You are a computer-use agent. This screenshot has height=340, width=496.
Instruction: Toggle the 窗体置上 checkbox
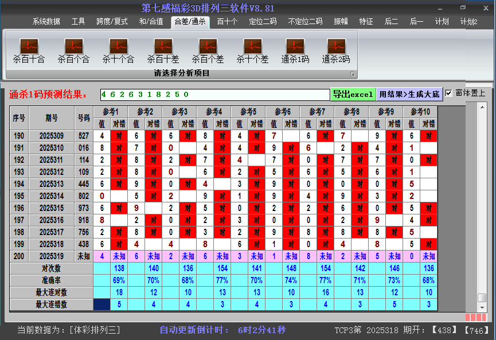point(449,93)
